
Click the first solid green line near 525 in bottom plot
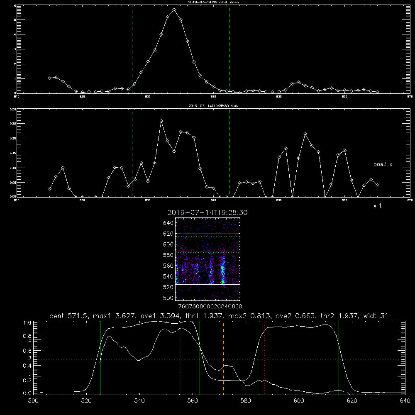(100, 357)
